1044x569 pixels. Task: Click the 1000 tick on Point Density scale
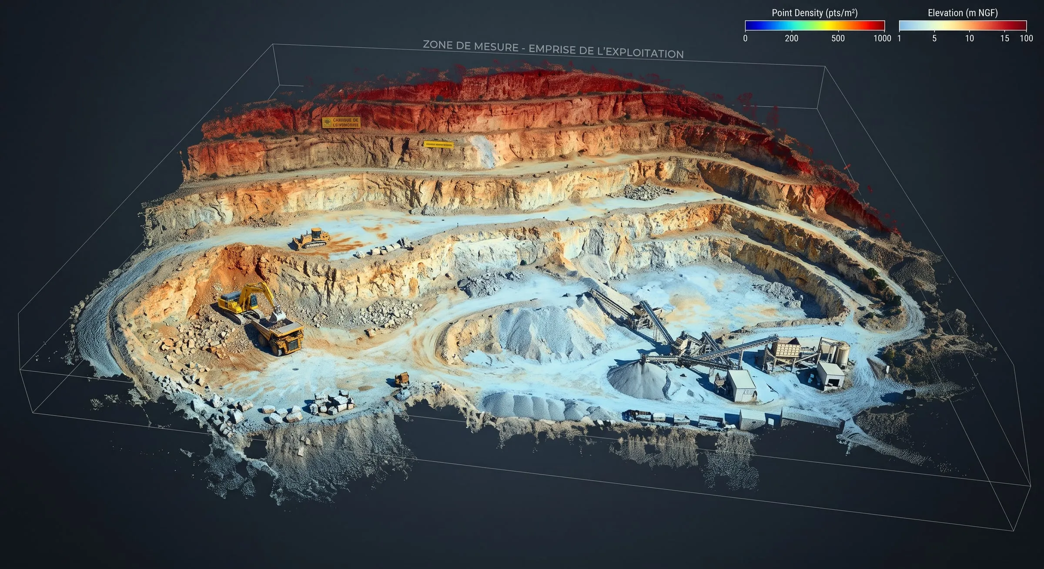point(882,38)
